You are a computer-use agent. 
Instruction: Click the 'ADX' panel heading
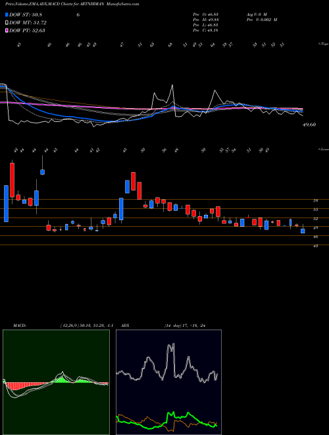125,326
